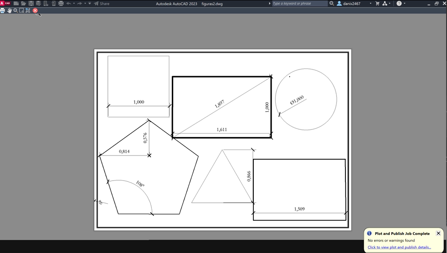
Task: Click the notification info icon
Action: pos(369,233)
